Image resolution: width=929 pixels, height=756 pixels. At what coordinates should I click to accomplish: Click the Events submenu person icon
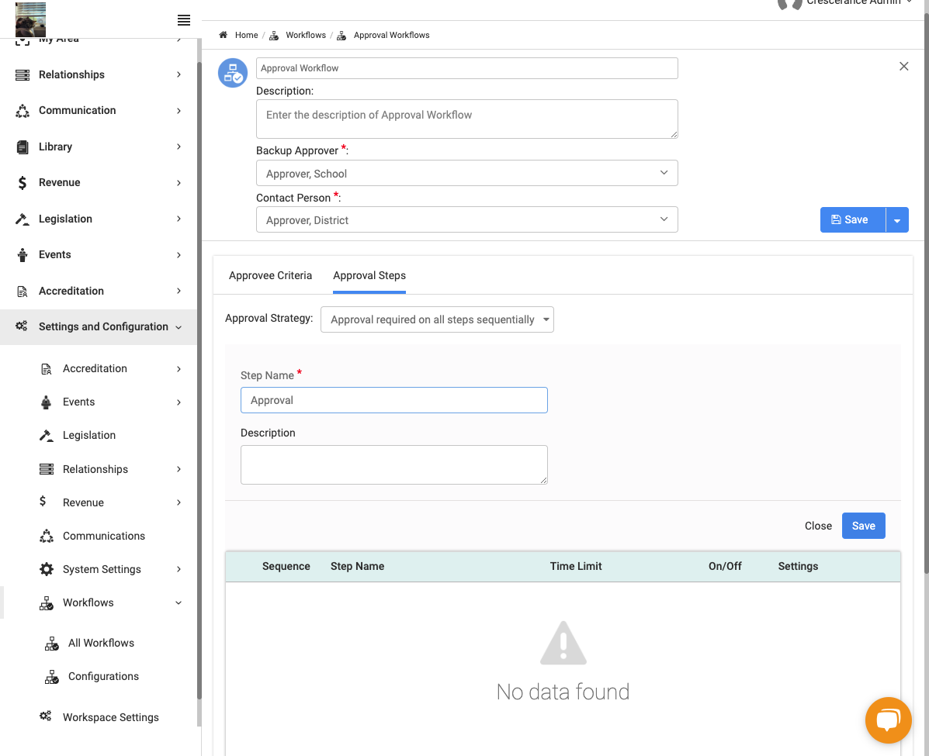pyautogui.click(x=47, y=402)
